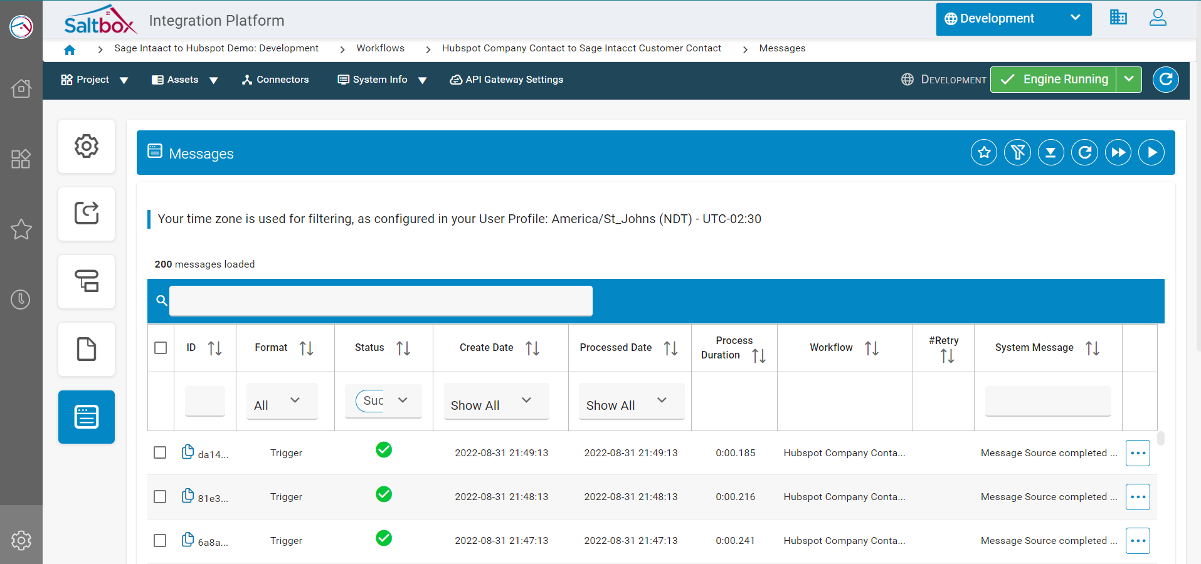Open the Project menu

[x=94, y=80]
